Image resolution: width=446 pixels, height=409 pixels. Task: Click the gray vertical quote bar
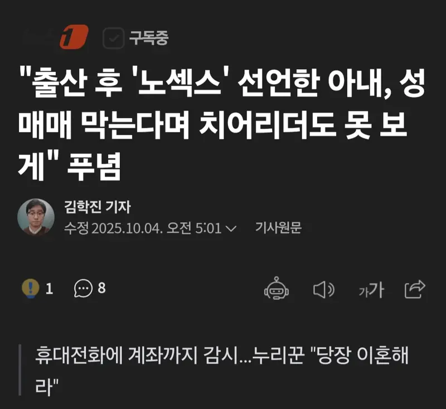point(20,370)
